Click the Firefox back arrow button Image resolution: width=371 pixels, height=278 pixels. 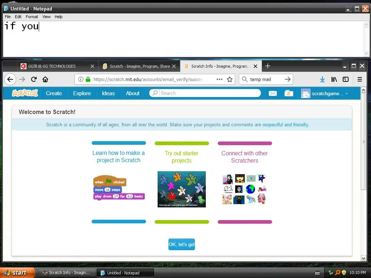(10, 79)
